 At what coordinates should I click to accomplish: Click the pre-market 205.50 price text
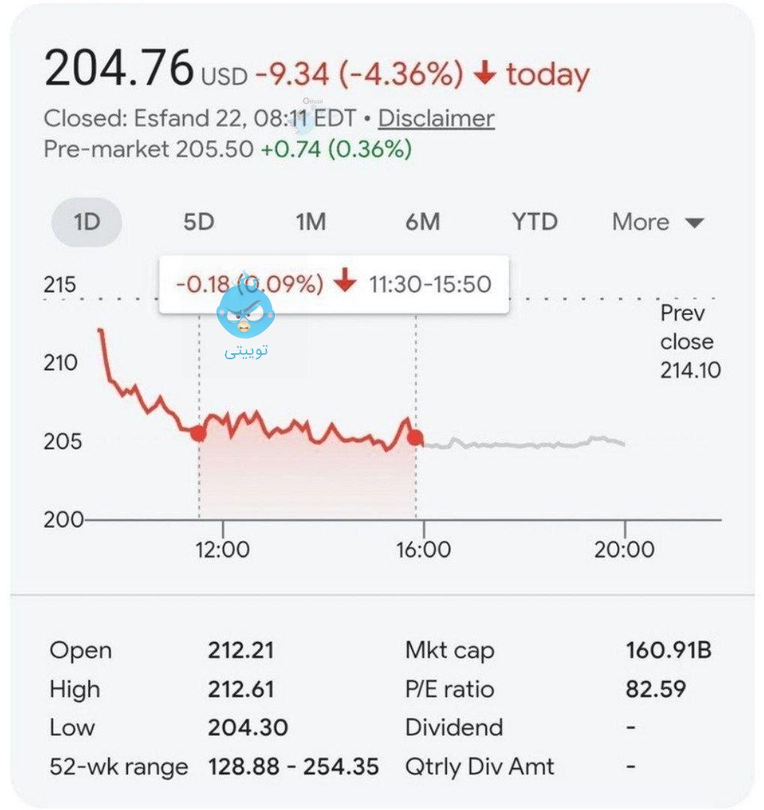(x=214, y=149)
